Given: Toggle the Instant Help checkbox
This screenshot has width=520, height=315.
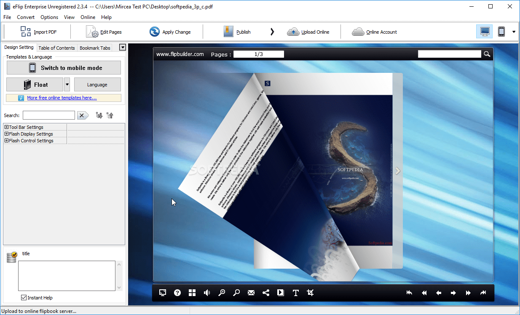Looking at the screenshot, I should [24, 298].
